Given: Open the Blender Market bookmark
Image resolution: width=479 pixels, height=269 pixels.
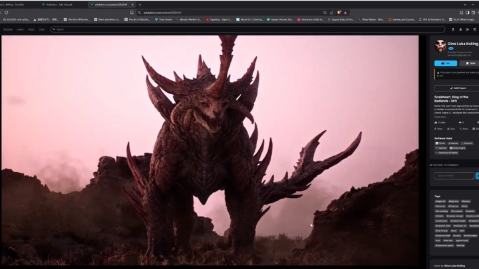Looking at the screenshot, I should click(x=189, y=19).
